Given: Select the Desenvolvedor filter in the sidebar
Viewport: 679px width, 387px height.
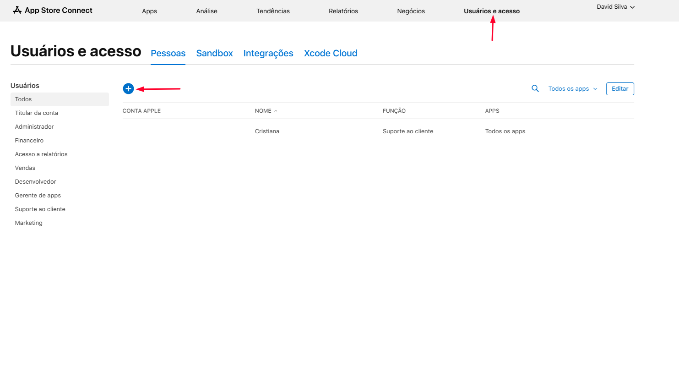Looking at the screenshot, I should tap(35, 182).
